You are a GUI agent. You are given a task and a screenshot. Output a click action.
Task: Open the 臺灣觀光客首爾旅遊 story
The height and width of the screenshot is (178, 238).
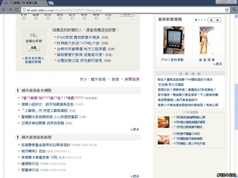coord(49,117)
